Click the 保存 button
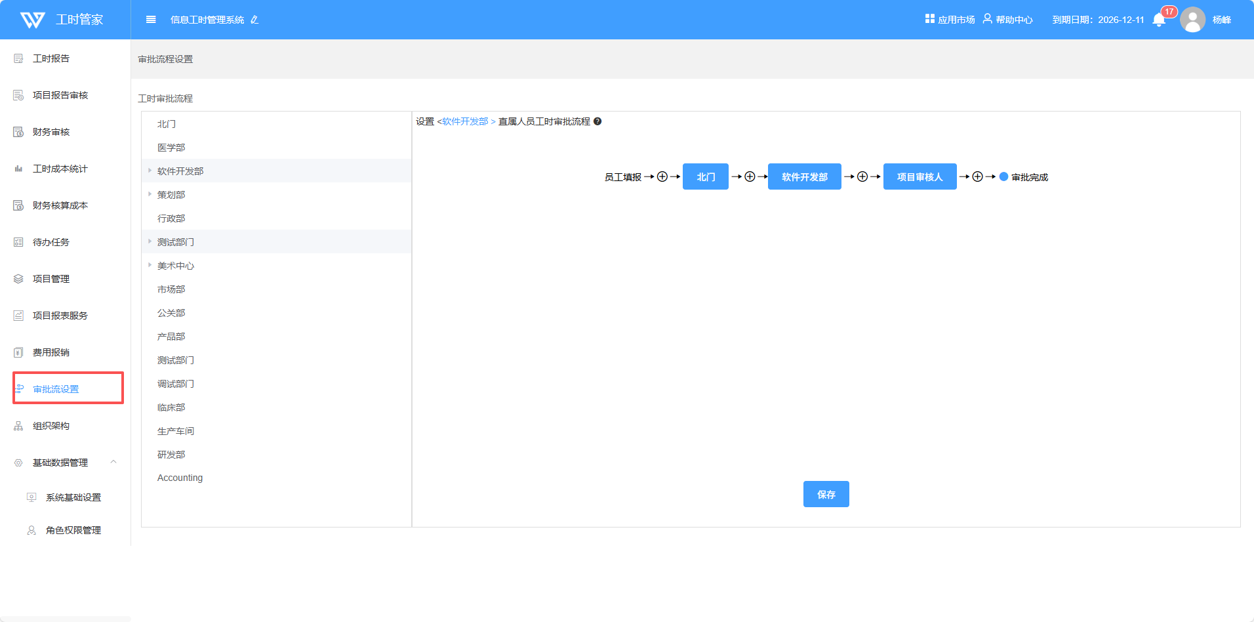This screenshot has height=622, width=1254. (826, 494)
